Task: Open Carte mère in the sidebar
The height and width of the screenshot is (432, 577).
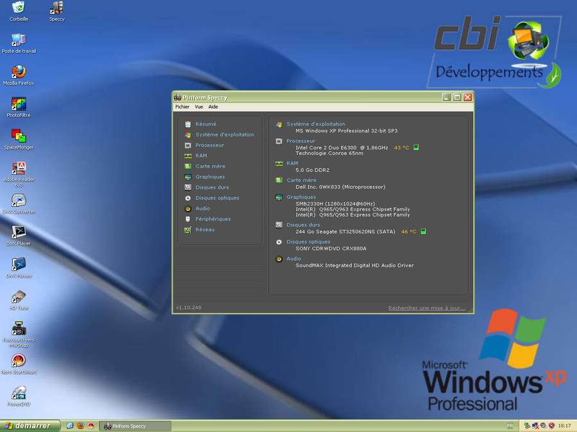Action: [210, 166]
